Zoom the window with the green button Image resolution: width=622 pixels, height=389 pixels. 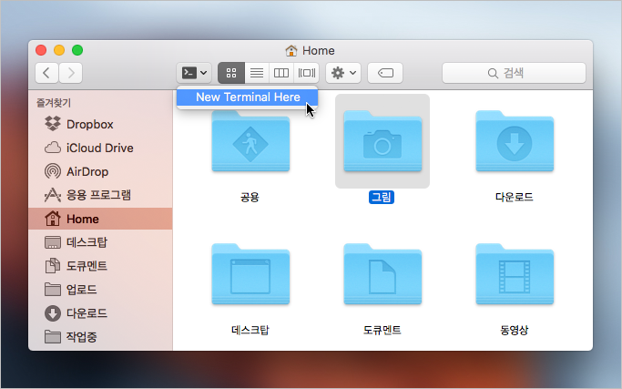[77, 50]
